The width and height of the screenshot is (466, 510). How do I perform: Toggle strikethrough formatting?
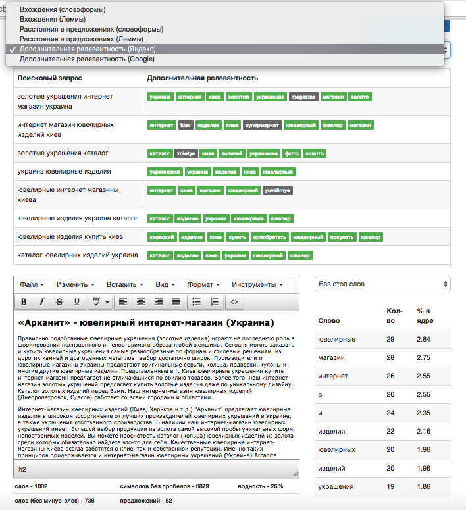59,302
